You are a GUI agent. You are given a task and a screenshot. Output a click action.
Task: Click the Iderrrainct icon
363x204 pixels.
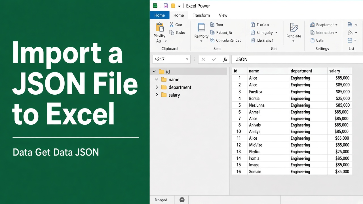[253, 41]
